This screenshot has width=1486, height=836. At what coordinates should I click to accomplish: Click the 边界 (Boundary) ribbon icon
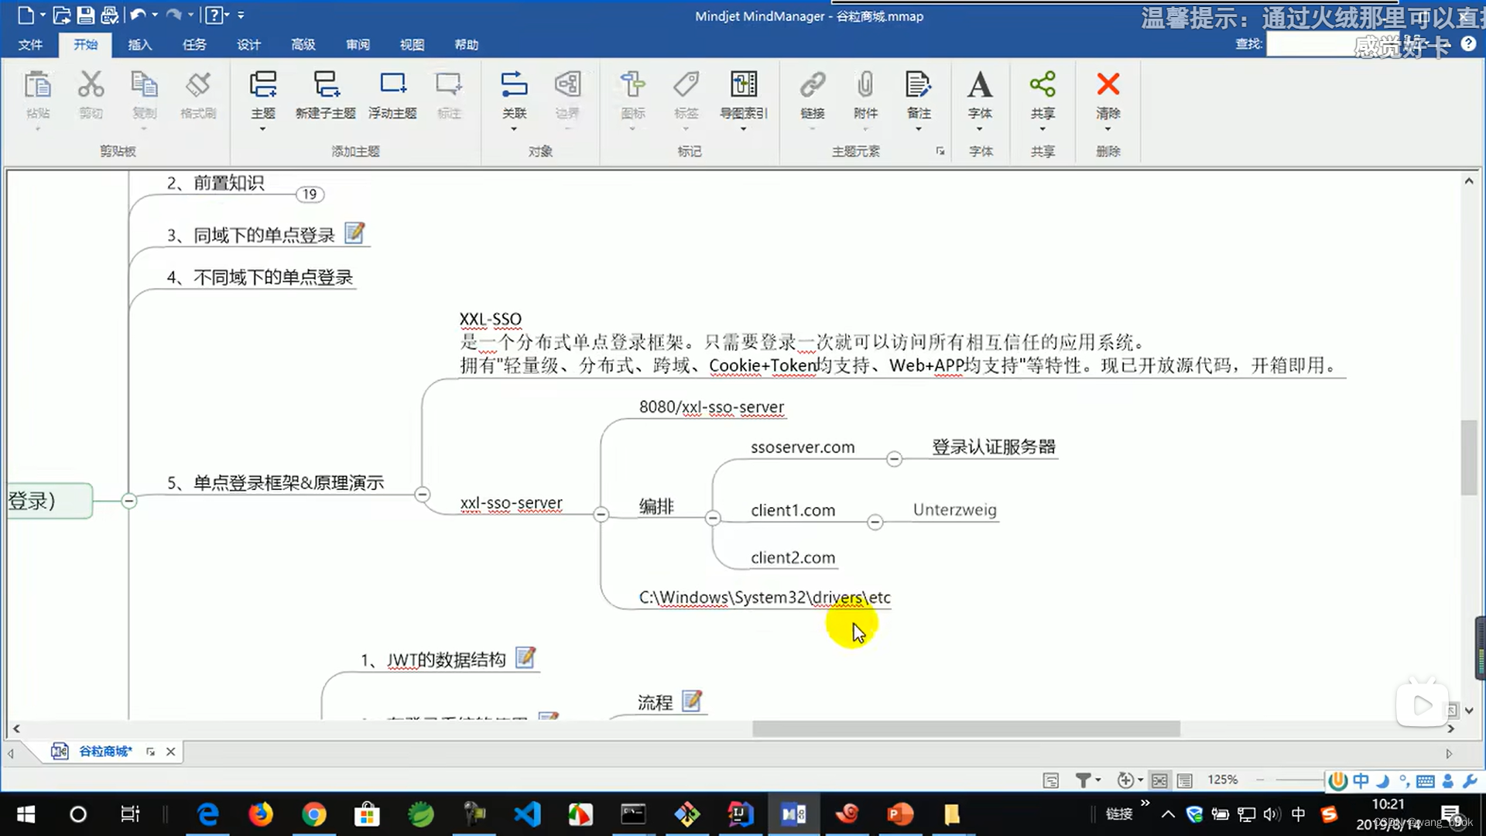(567, 85)
